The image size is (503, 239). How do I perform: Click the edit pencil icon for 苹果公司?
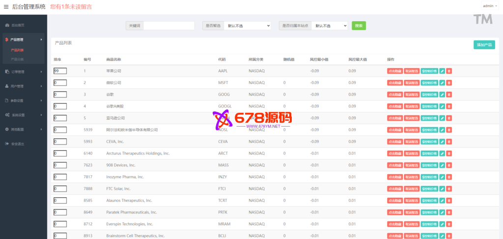(x=442, y=71)
